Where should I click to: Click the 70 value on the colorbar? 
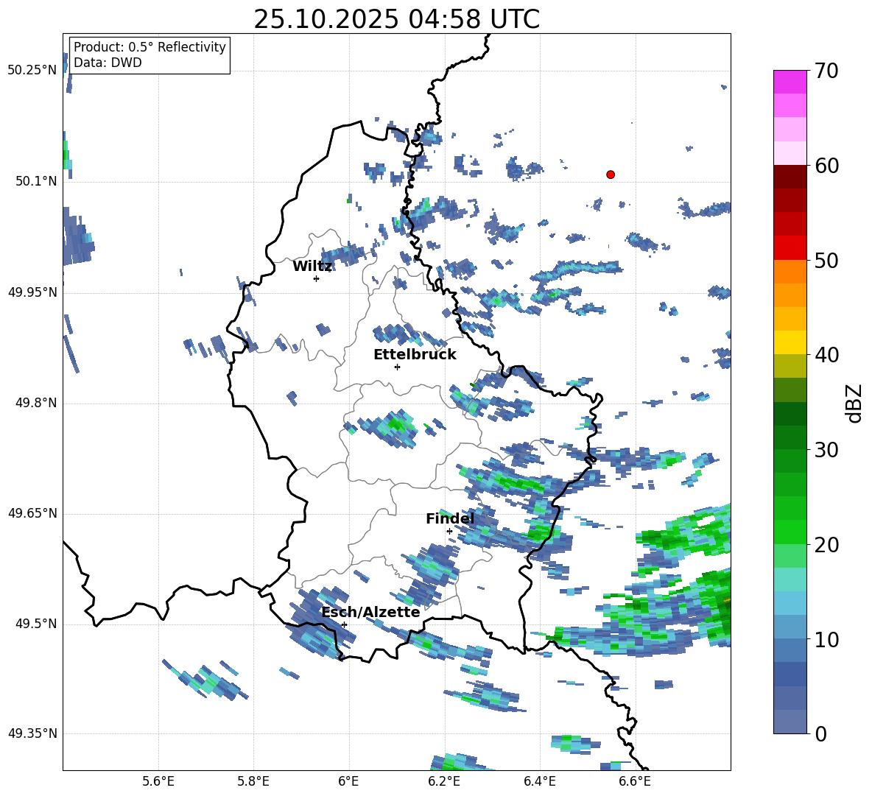[826, 71]
